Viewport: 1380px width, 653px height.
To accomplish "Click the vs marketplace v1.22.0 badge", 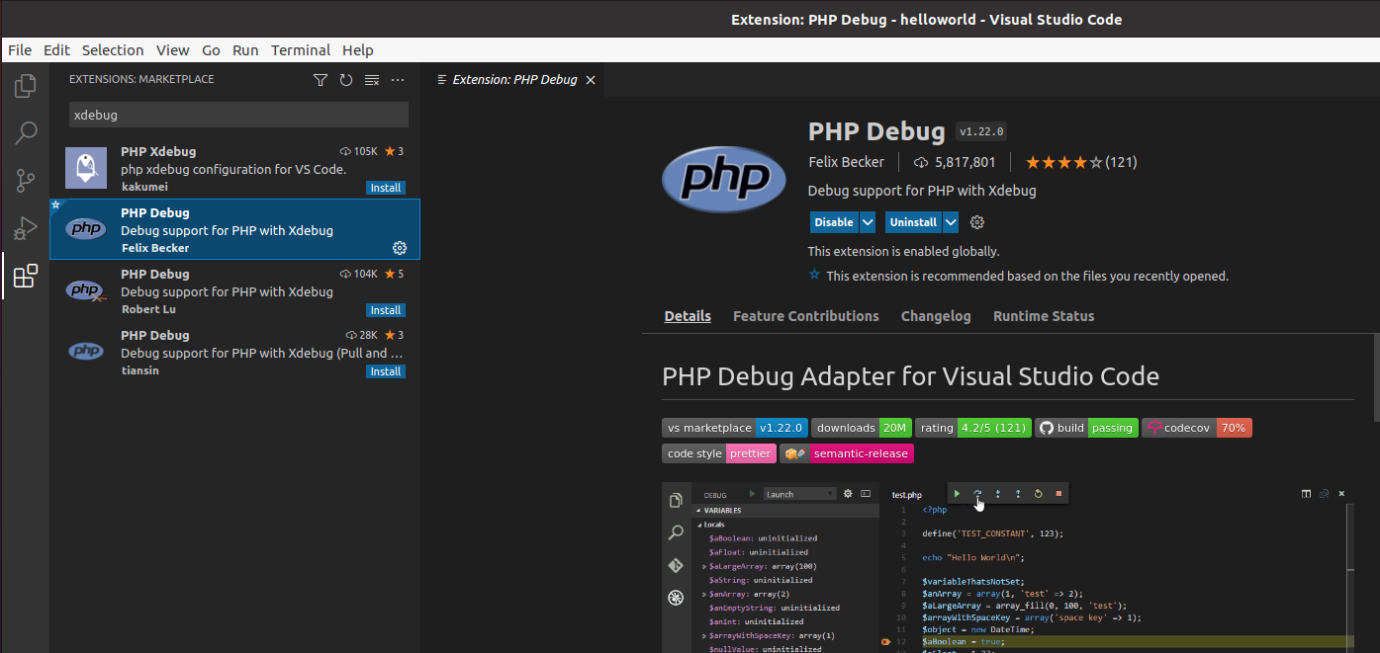I will coord(735,428).
